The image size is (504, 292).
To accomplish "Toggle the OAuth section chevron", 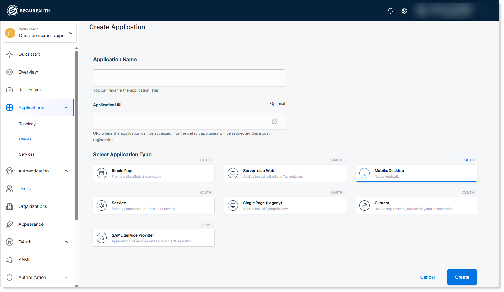I will pos(66,242).
